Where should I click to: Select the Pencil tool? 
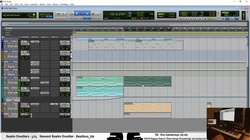[x=98, y=14]
